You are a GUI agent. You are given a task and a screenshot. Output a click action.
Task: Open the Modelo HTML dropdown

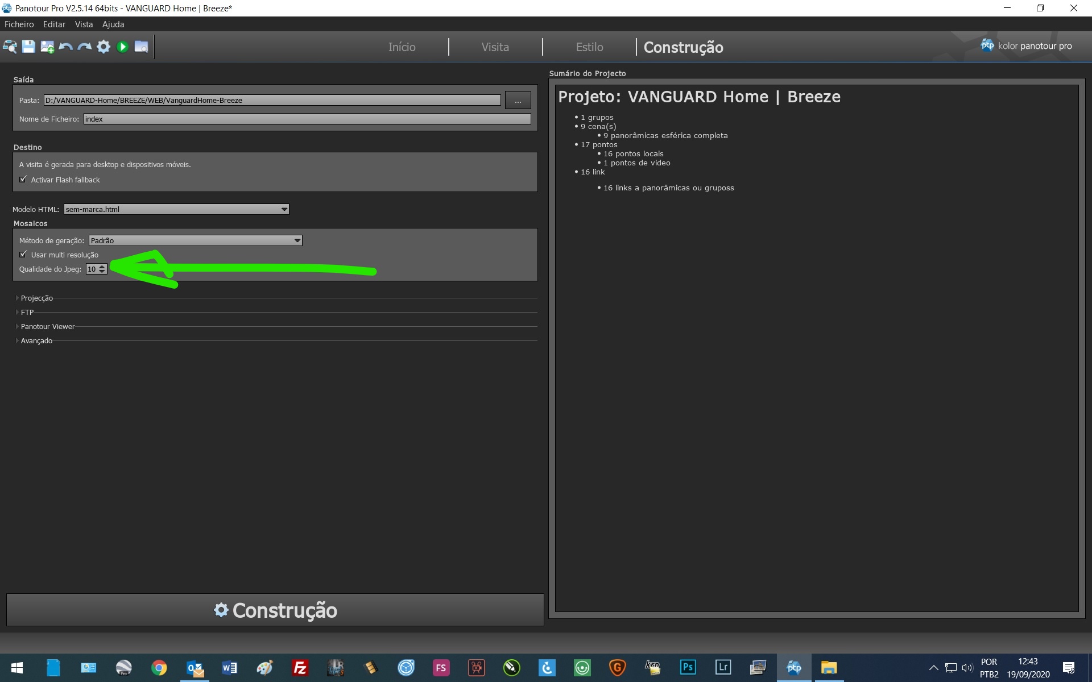pos(176,209)
